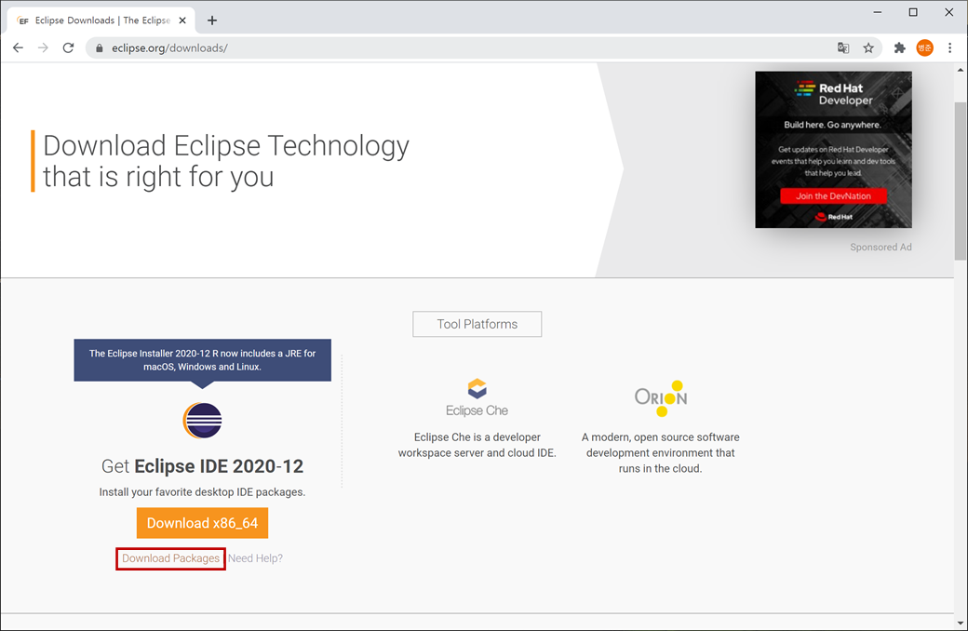Reload the Eclipse downloads page
Screen dimensions: 968x631
point(68,48)
